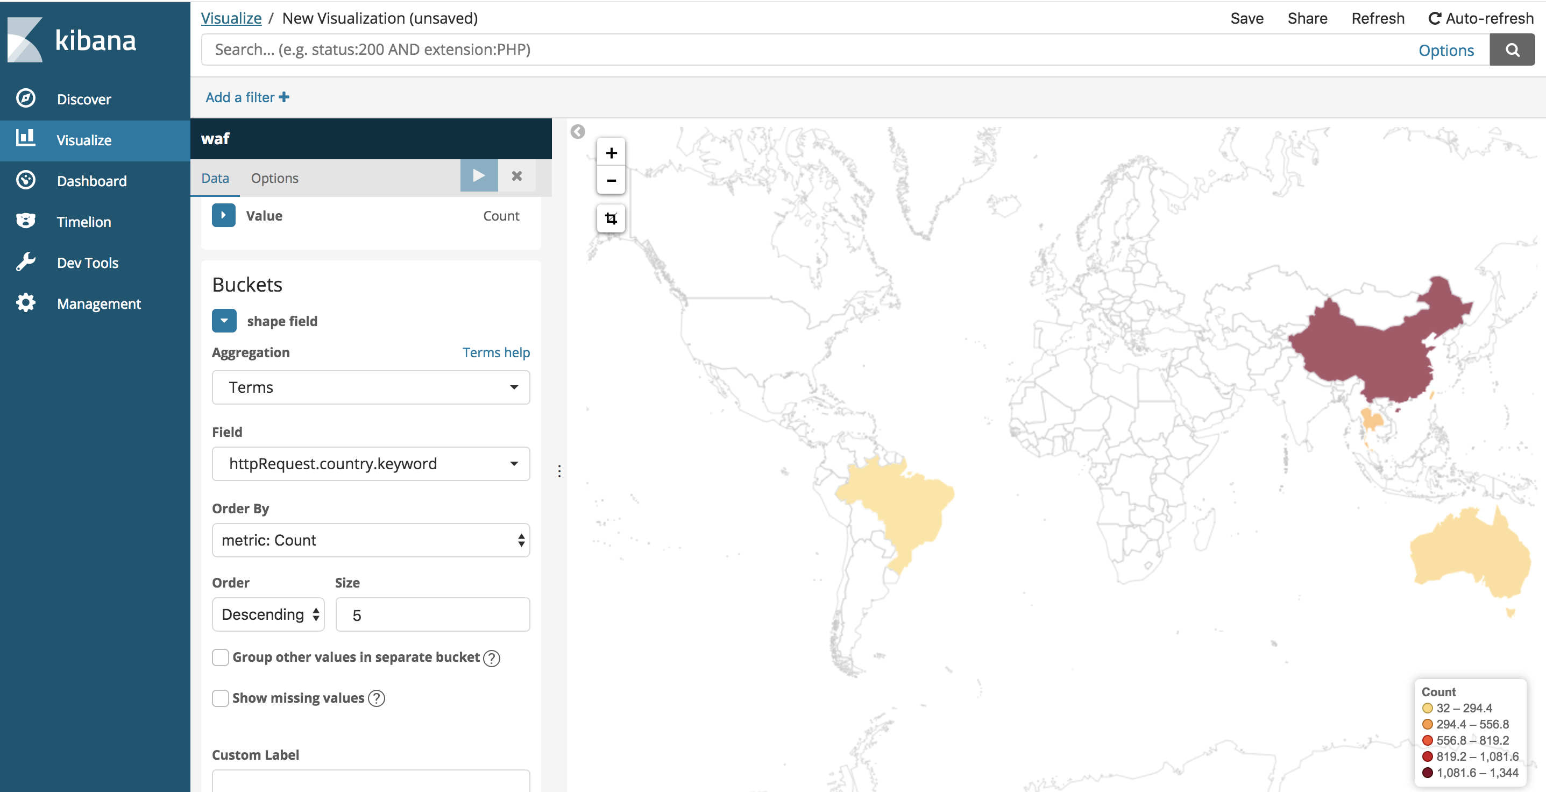Open the Visualize breadcrumb link
Screen dimensions: 1546x792
click(x=231, y=19)
